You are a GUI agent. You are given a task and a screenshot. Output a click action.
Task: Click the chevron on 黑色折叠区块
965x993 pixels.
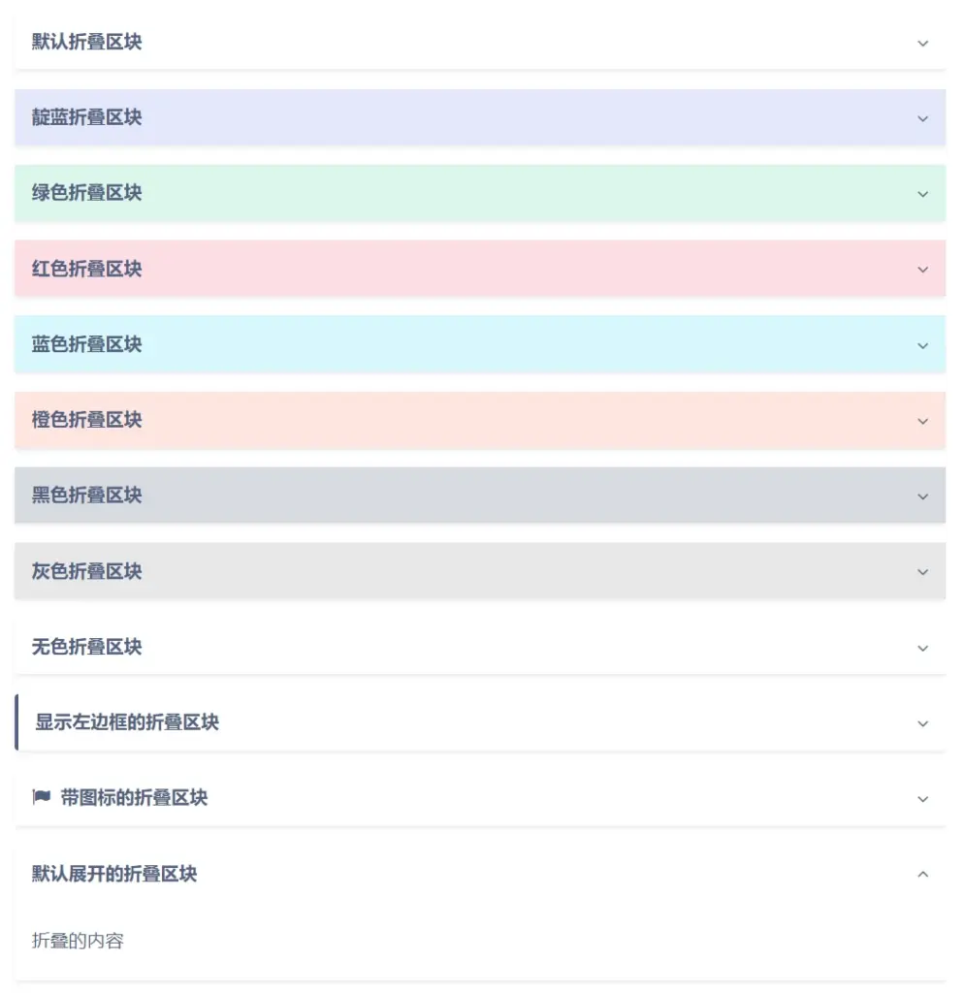coord(922,496)
